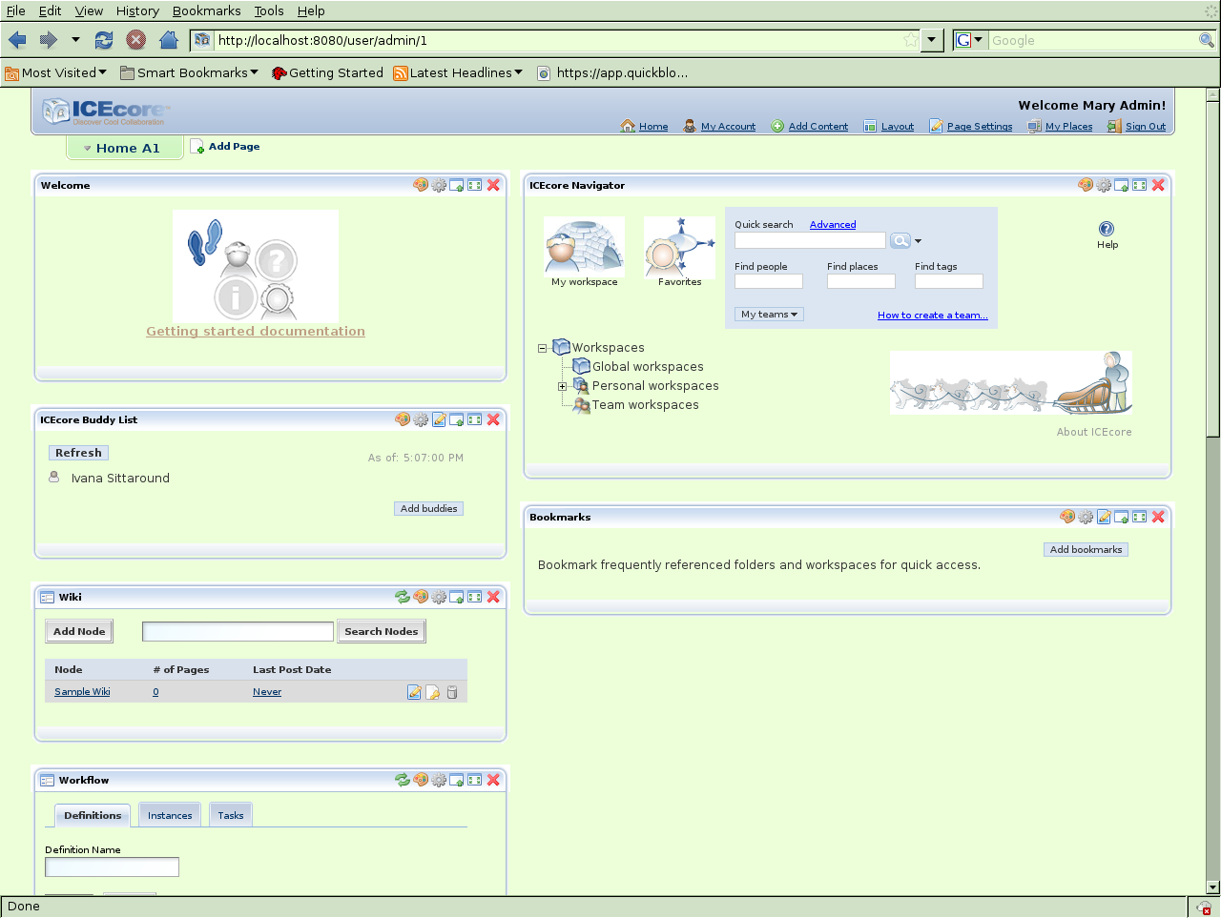Click the Search Nodes button
This screenshot has height=918, width=1221.
click(382, 631)
